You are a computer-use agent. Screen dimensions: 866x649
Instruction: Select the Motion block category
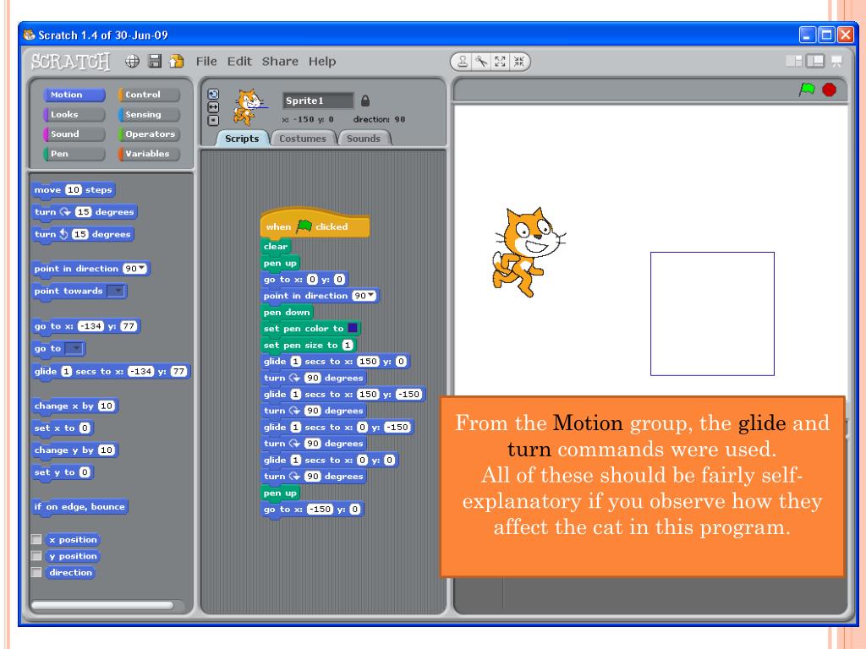coord(74,95)
